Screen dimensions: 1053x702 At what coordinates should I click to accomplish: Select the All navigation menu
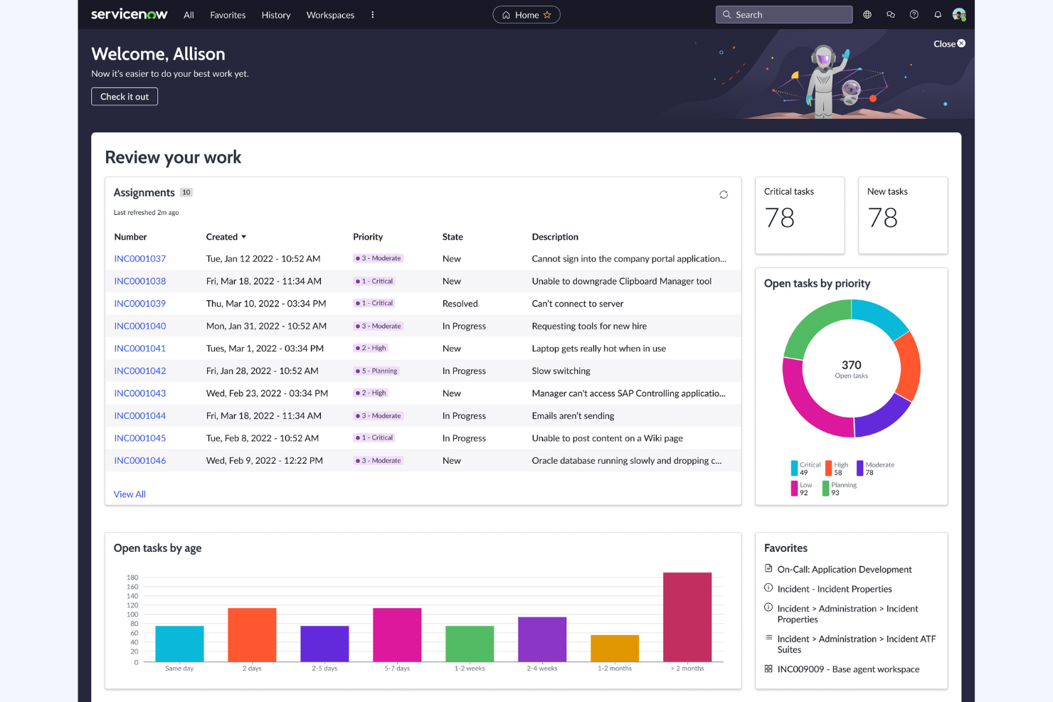pyautogui.click(x=189, y=15)
